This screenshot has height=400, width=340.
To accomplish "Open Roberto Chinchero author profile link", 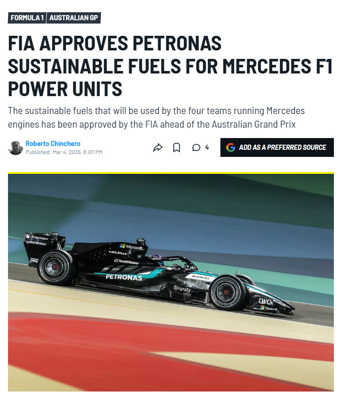I will pos(53,144).
